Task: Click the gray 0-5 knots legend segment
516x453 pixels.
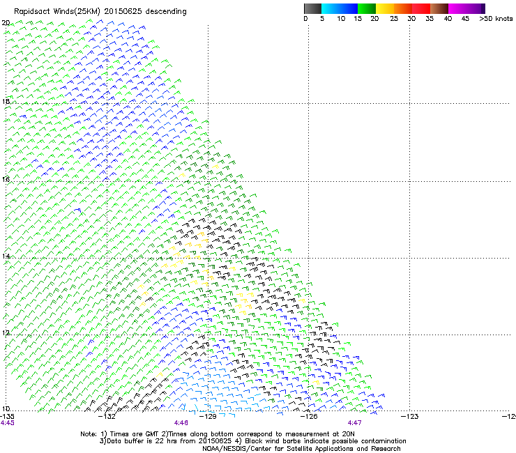Action: click(312, 8)
